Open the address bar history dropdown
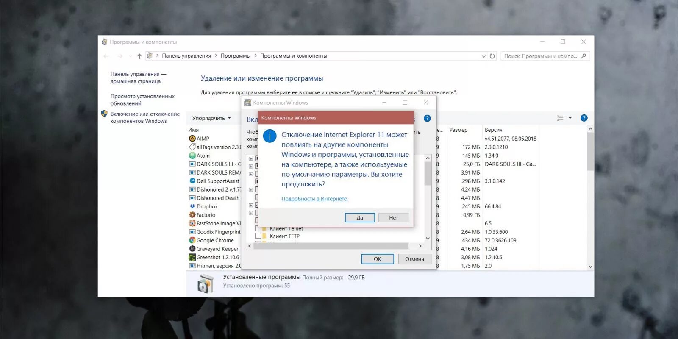The height and width of the screenshot is (339, 678). tap(483, 56)
